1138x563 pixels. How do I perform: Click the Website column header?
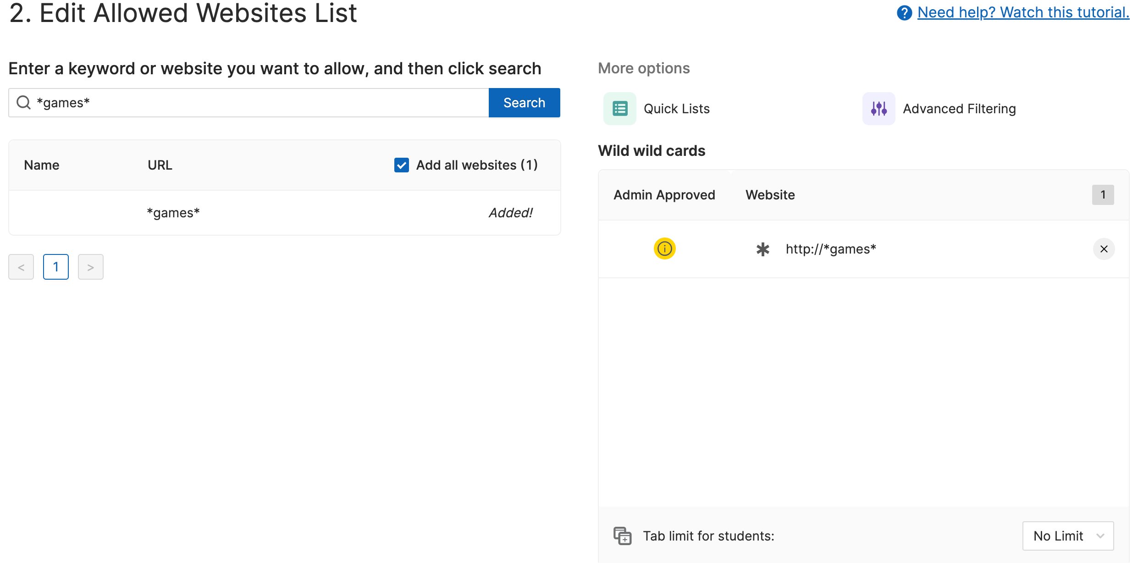(770, 195)
